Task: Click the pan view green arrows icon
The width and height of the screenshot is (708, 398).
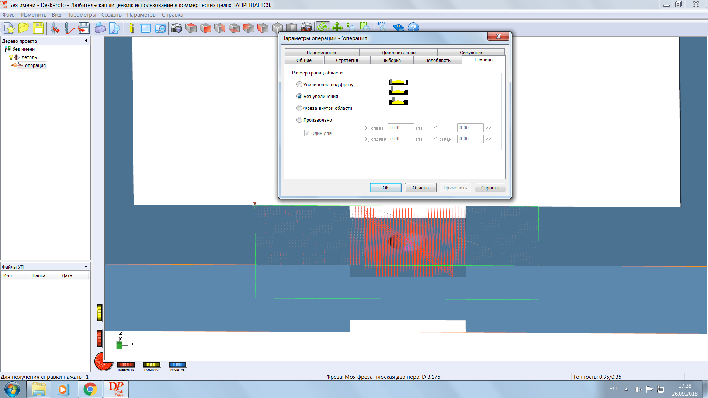Action: point(337,27)
